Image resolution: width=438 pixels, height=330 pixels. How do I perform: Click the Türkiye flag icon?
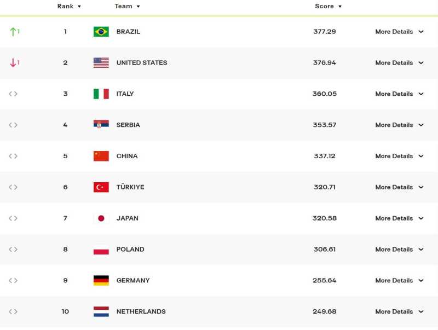101,187
